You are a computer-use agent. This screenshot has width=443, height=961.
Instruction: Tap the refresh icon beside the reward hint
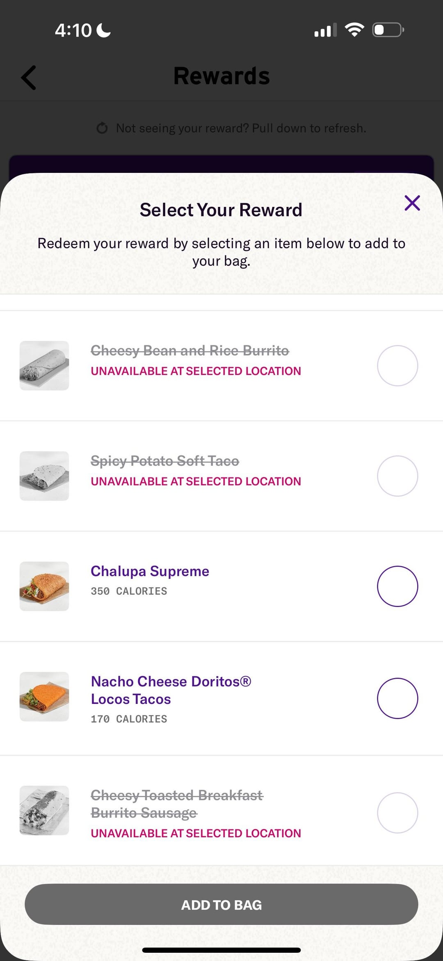pyautogui.click(x=102, y=128)
